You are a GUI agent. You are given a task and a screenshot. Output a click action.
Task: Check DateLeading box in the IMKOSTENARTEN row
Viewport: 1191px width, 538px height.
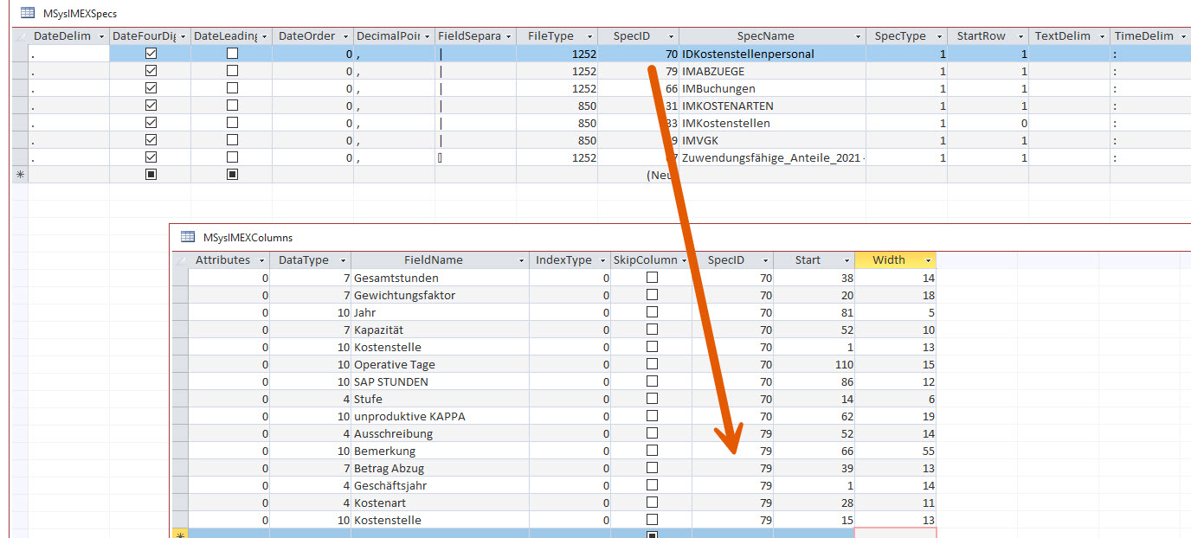(232, 106)
